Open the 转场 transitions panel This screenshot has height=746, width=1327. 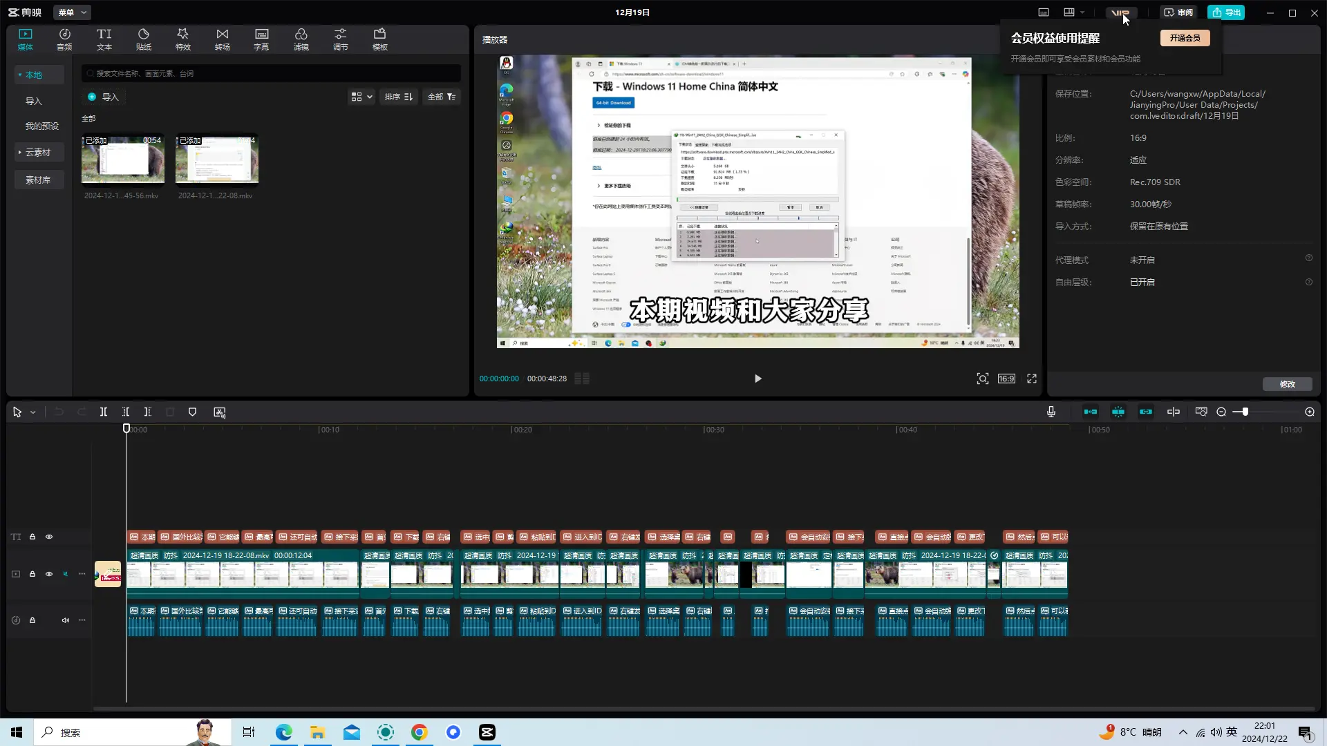pyautogui.click(x=222, y=39)
